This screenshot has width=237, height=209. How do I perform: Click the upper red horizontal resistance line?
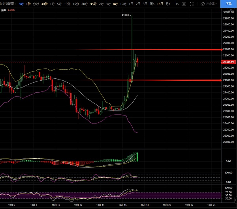[x=178, y=49]
